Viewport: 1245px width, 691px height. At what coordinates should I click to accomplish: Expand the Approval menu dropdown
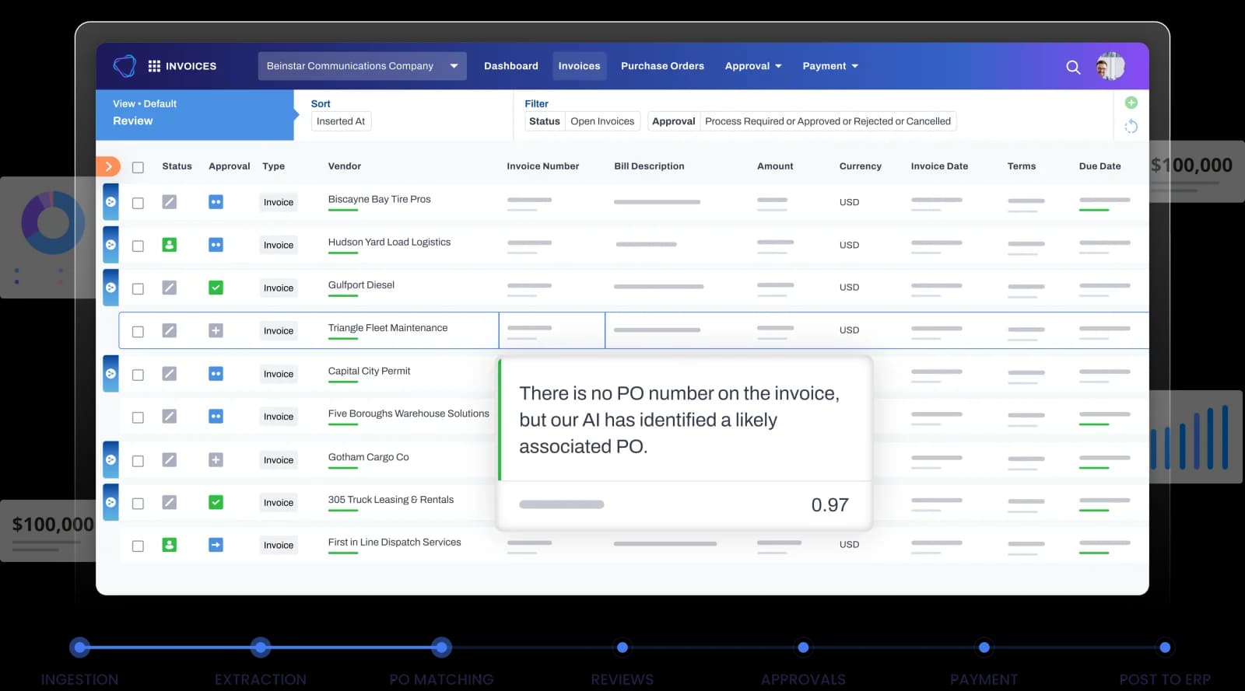pos(753,66)
